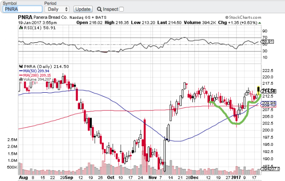Click the Sep label on date axis
This screenshot has width=285, height=181.
(69, 177)
